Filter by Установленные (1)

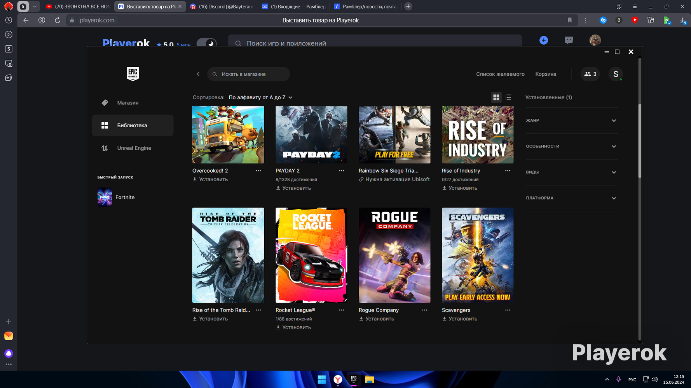coord(548,97)
